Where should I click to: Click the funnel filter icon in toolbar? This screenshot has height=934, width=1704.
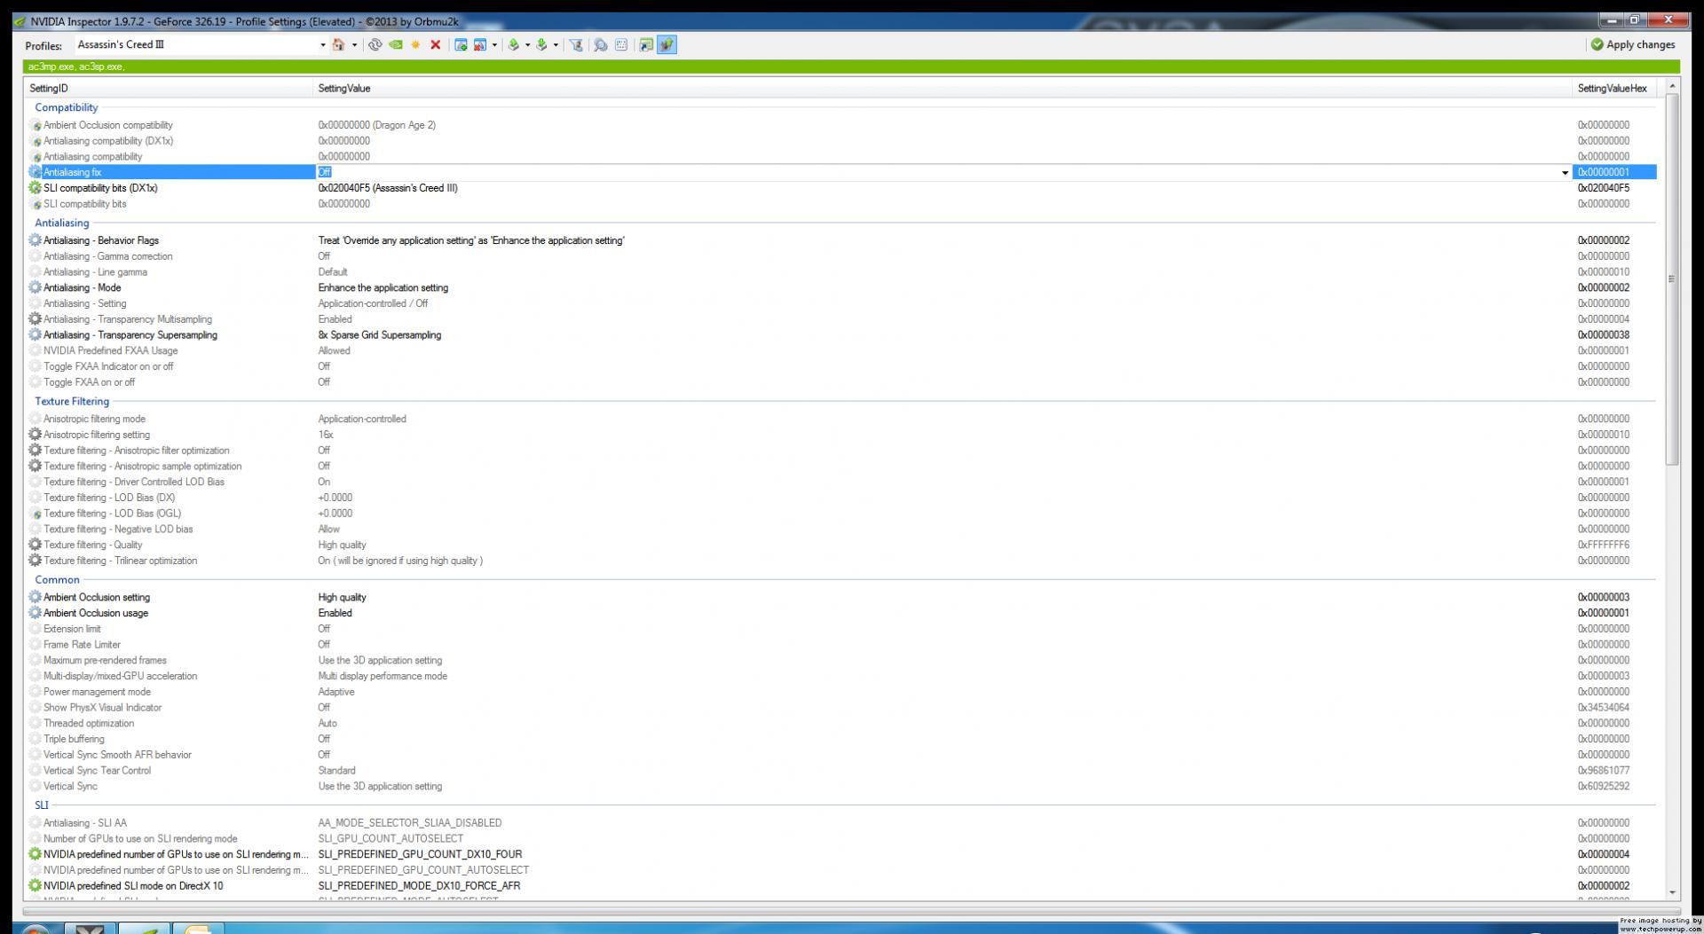click(x=577, y=44)
